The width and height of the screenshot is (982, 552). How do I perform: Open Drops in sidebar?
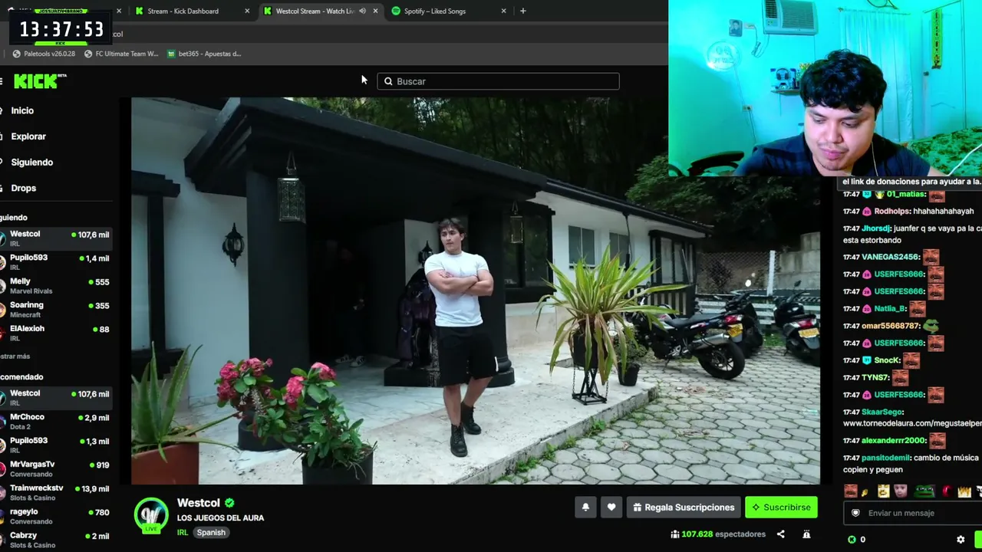23,188
